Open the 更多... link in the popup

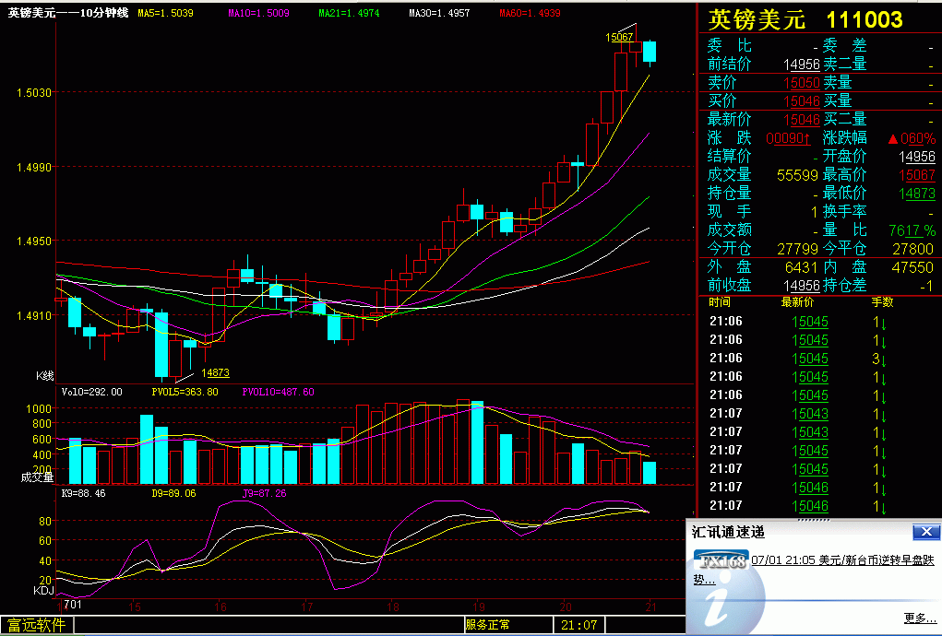click(x=919, y=618)
